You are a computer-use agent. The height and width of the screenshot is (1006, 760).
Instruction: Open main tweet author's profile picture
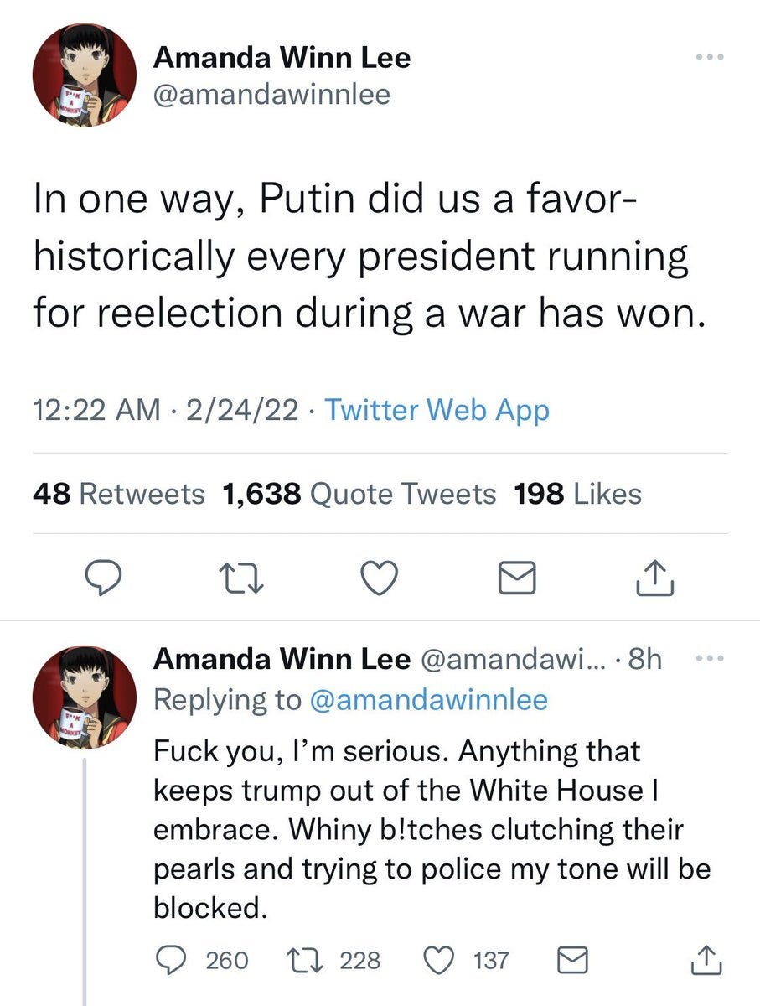[84, 75]
